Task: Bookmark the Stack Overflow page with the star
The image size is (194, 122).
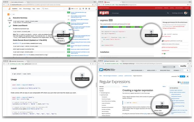Action: (x=93, y=5)
